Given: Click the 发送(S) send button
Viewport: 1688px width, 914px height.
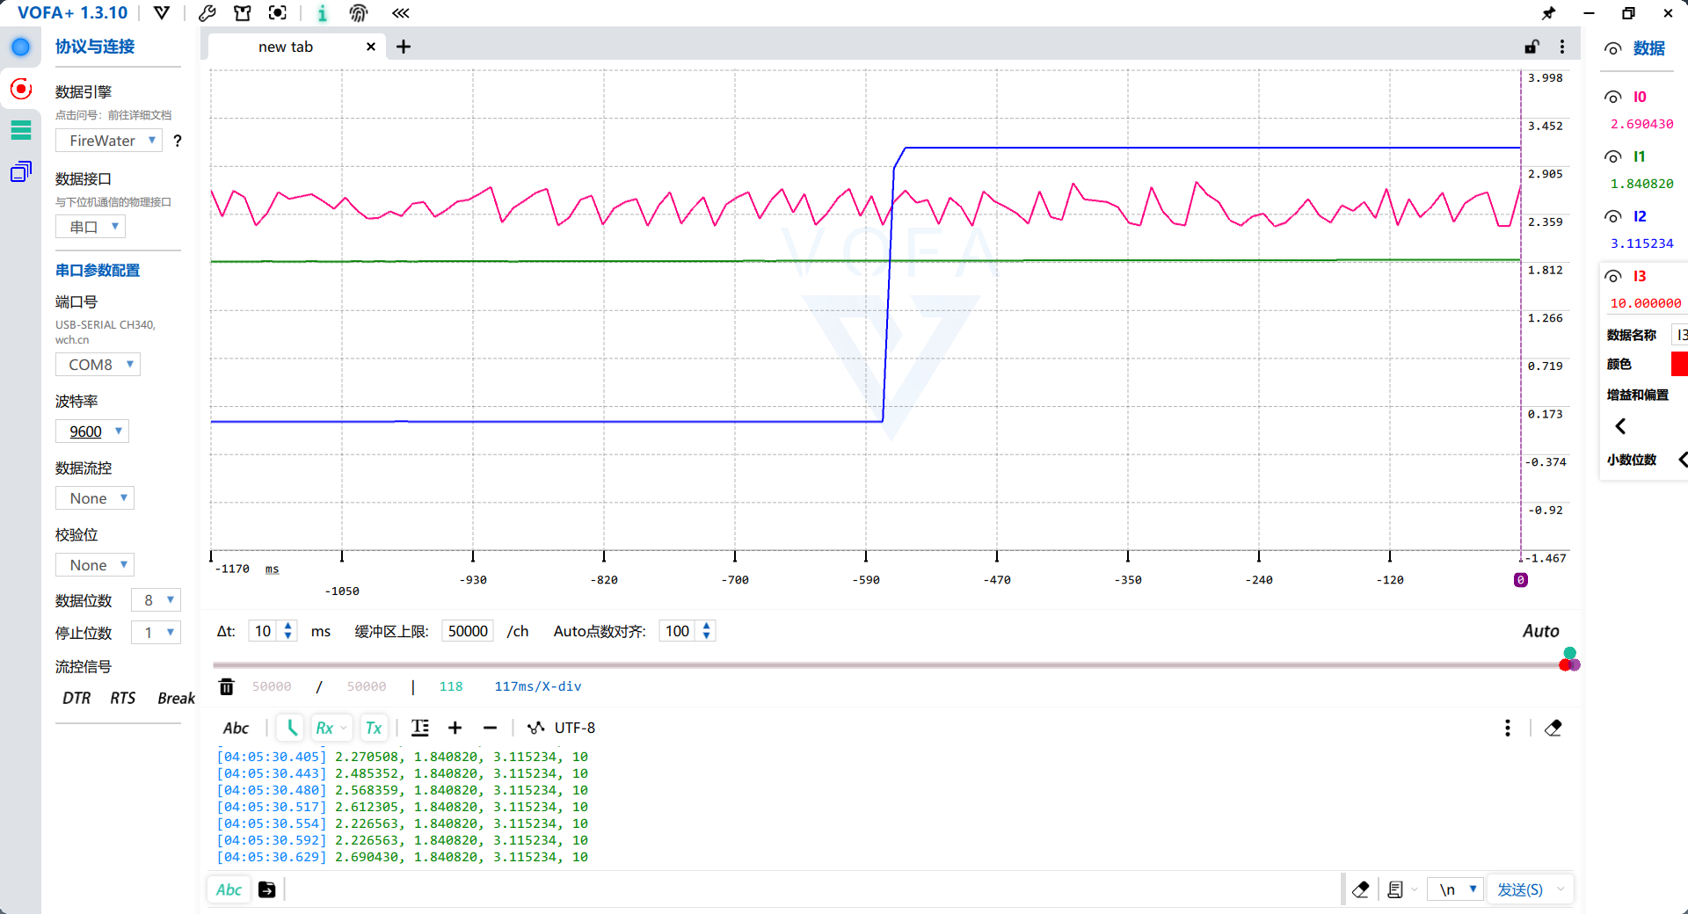Looking at the screenshot, I should pyautogui.click(x=1520, y=889).
